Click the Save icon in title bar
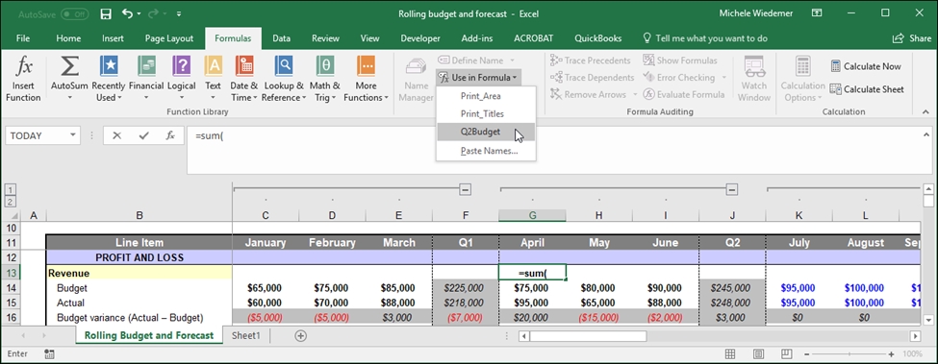This screenshot has height=364, width=938. 106,13
